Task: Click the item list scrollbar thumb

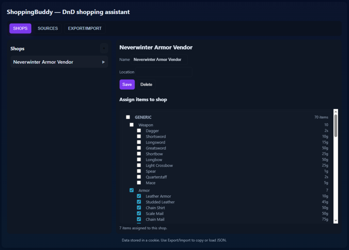Action: (x=336, y=126)
